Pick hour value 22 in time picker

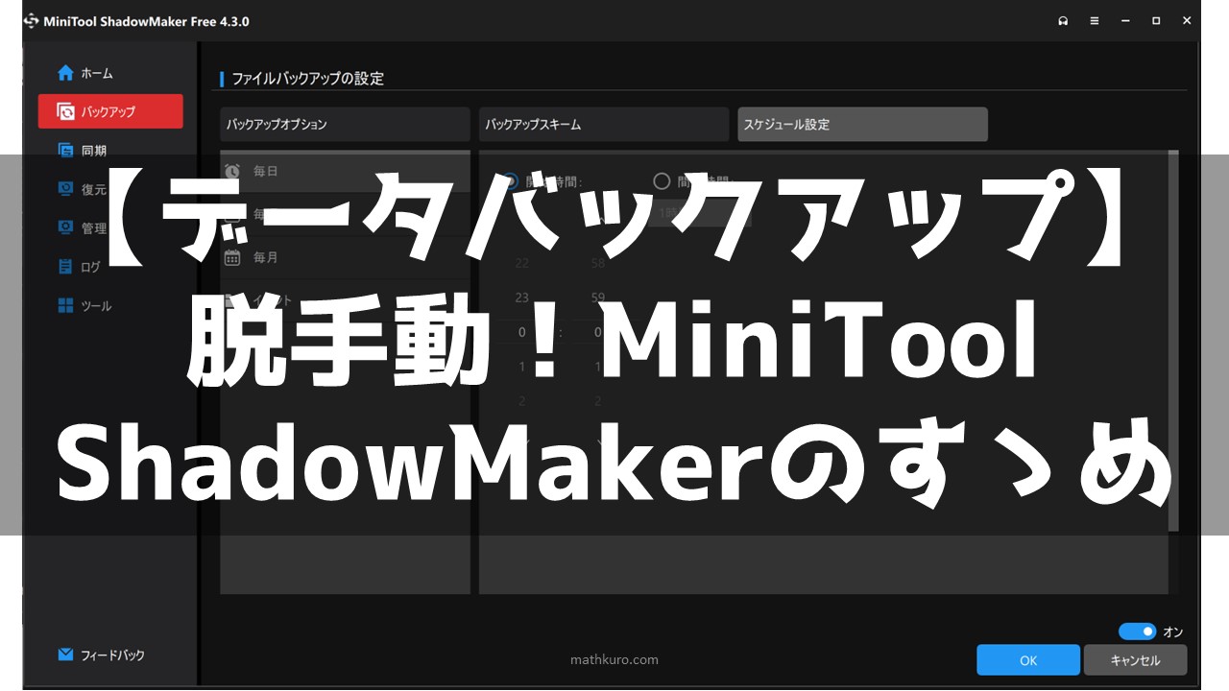[x=522, y=263]
